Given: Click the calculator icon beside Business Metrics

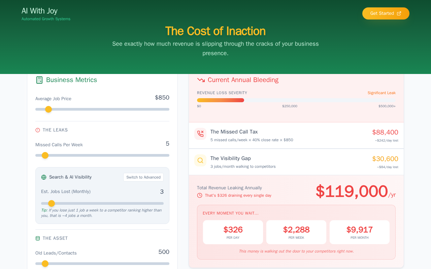Looking at the screenshot, I should coord(39,80).
